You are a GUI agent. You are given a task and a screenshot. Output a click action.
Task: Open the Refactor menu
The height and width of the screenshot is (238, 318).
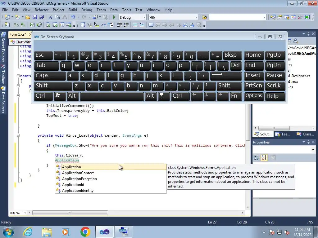coord(42,10)
